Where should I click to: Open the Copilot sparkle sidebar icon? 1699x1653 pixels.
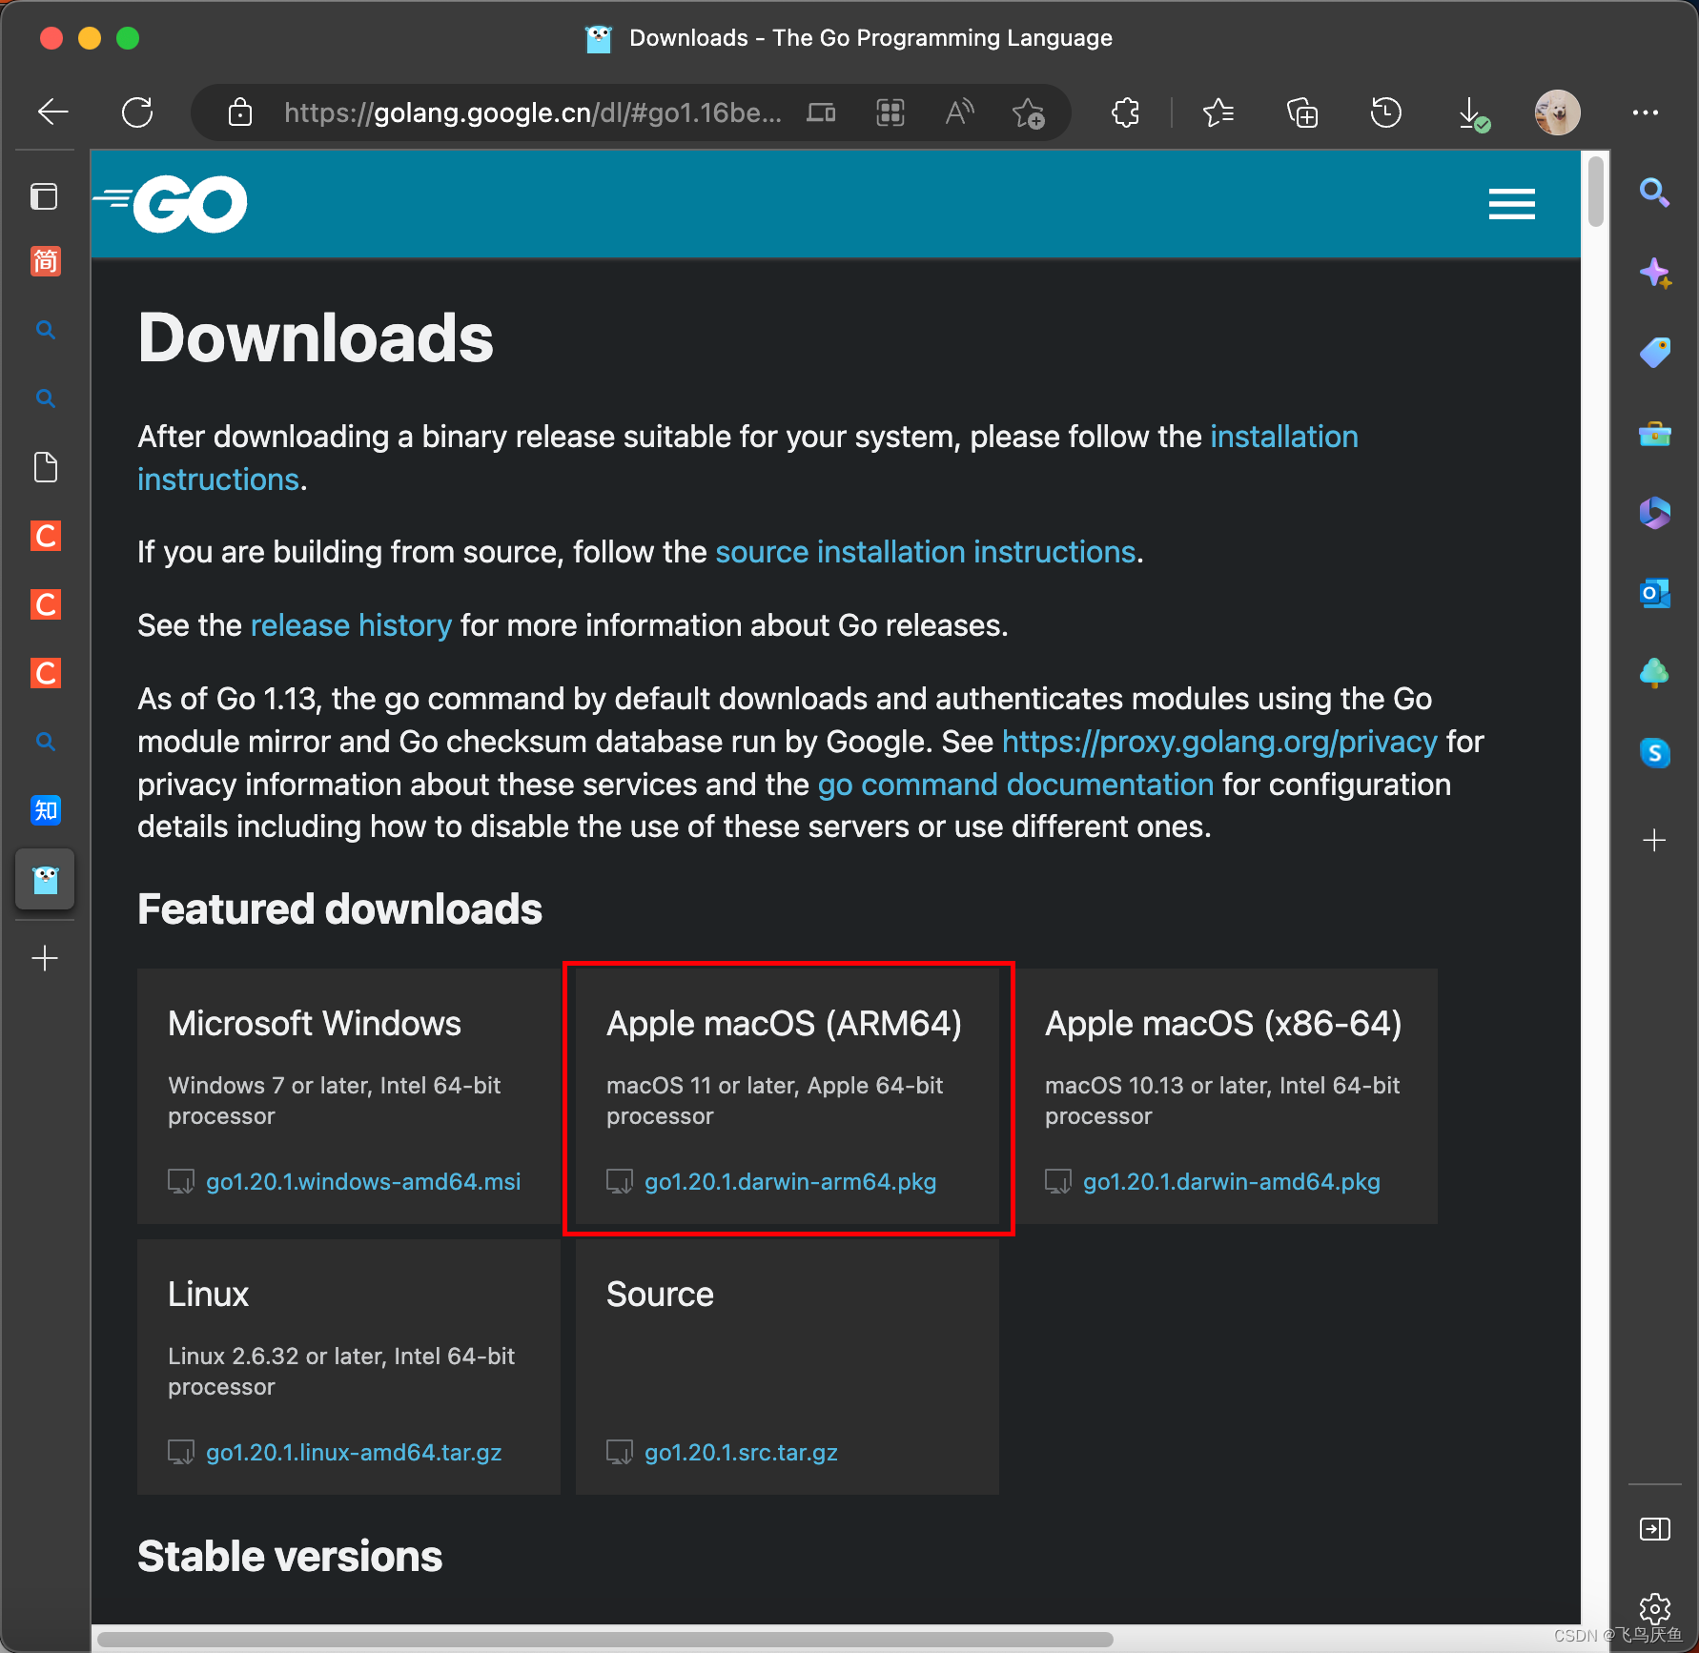(x=1654, y=273)
